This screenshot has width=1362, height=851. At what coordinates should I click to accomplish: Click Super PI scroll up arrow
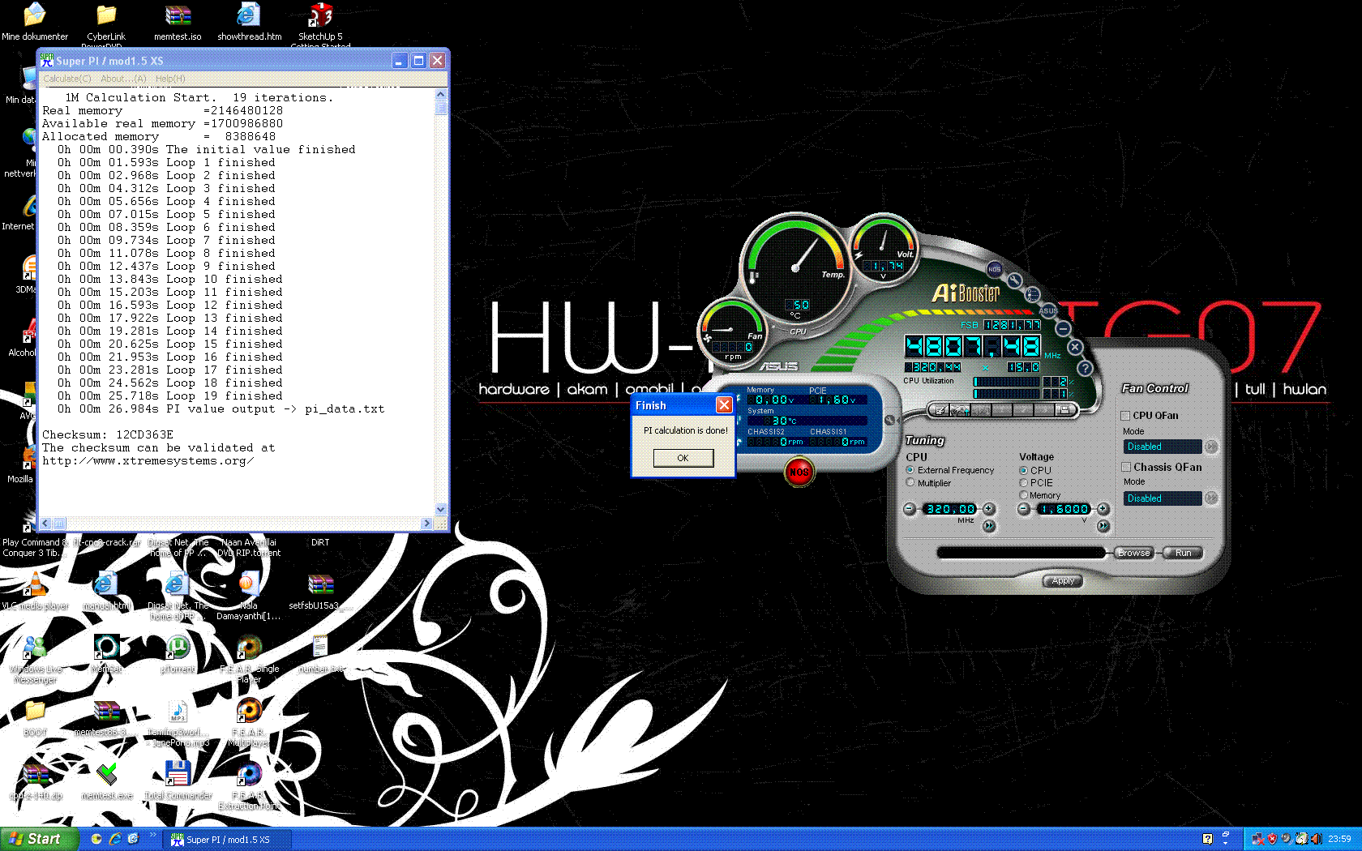[441, 94]
